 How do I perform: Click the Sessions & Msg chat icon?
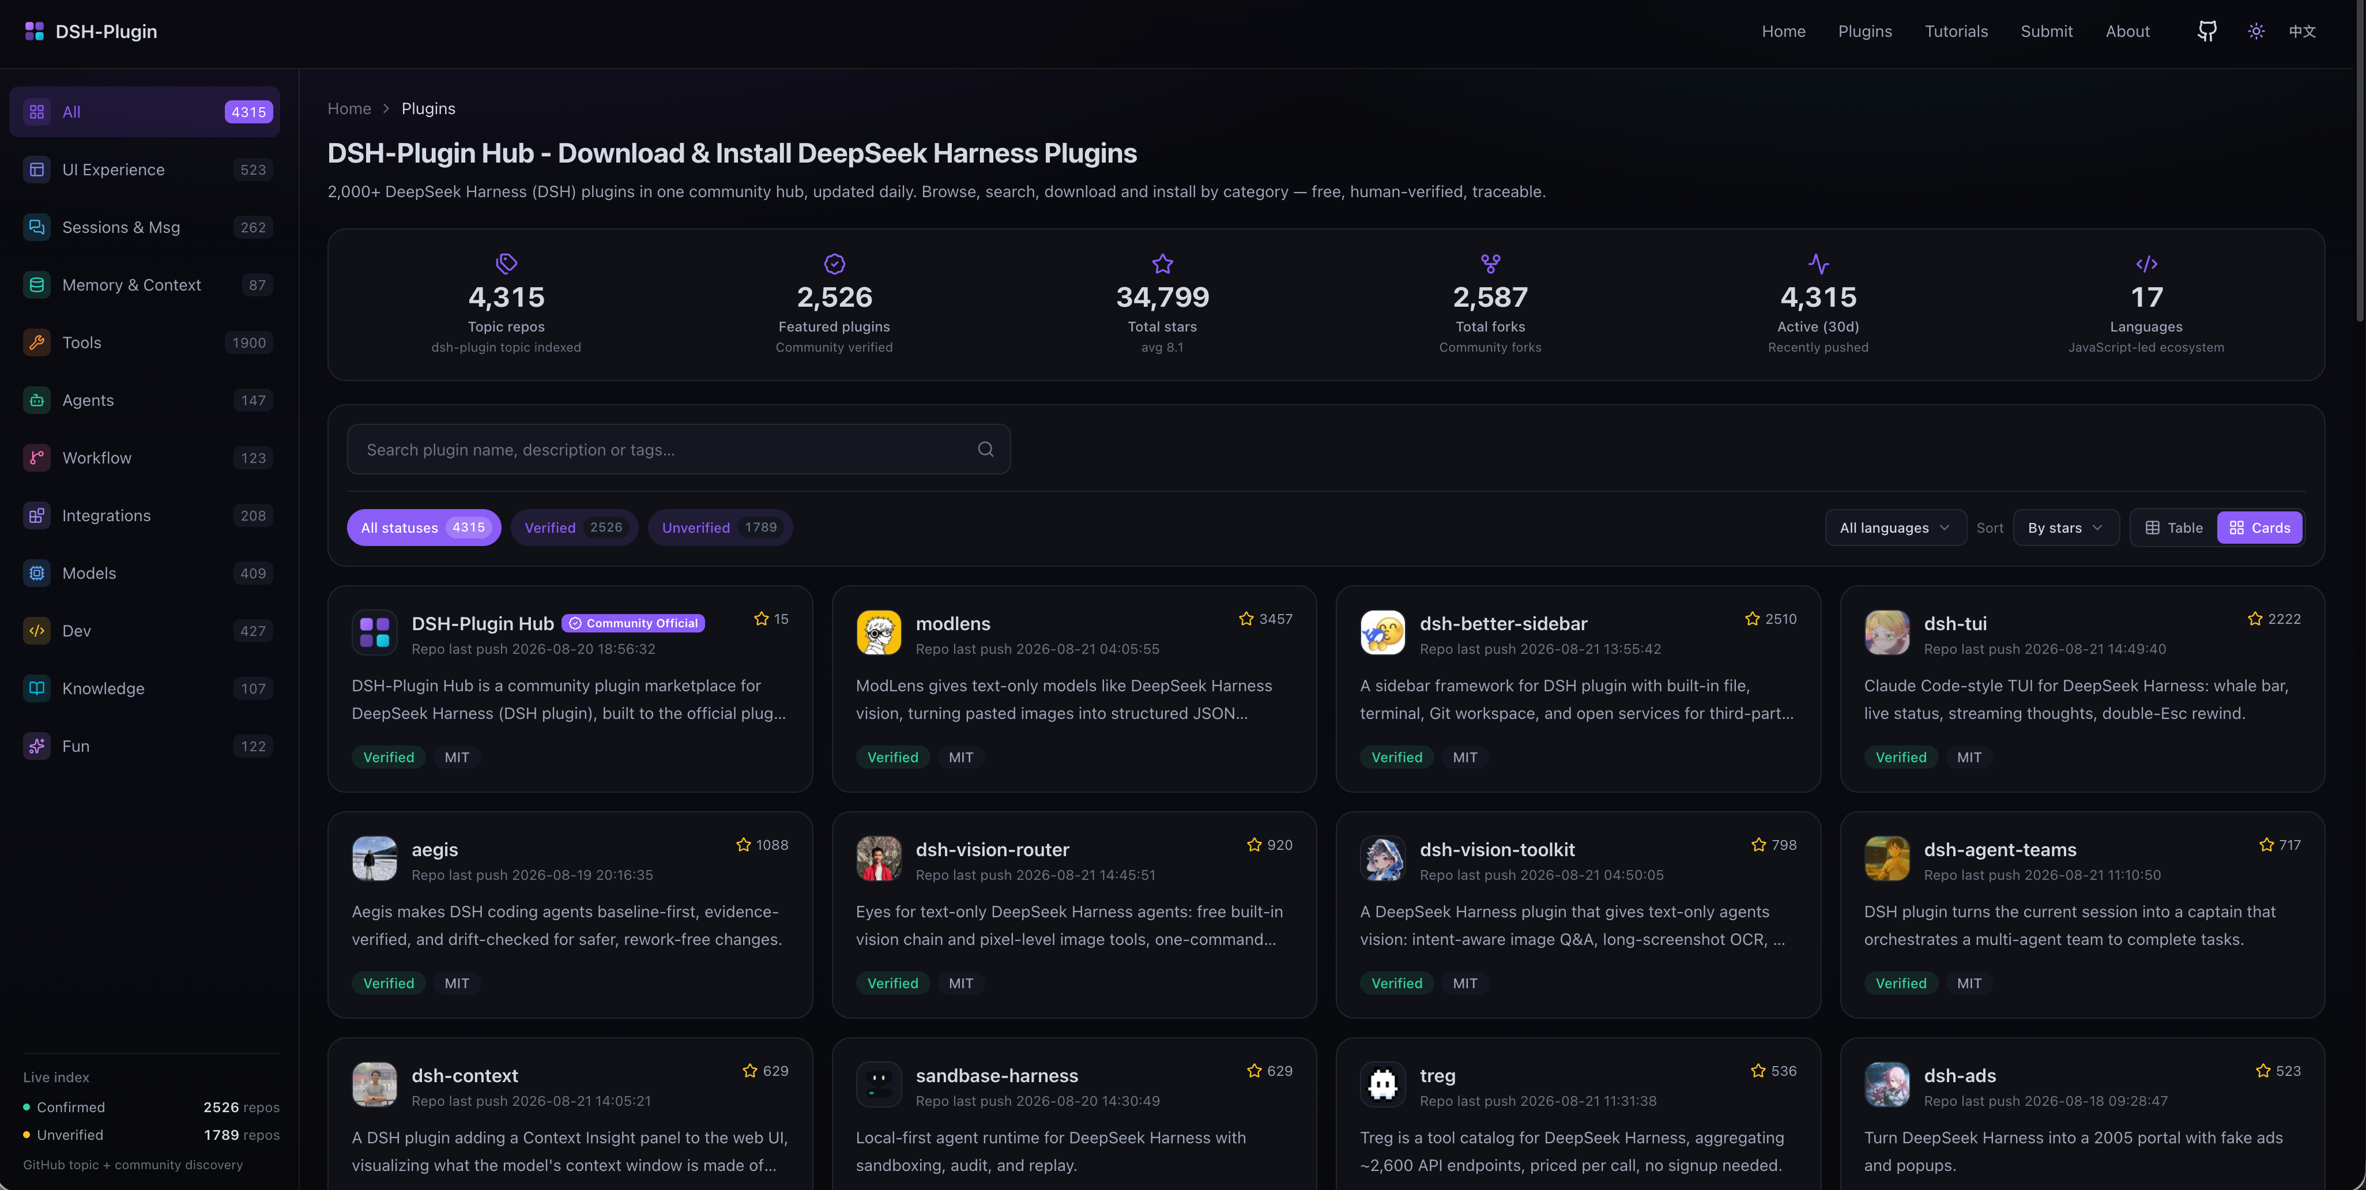click(37, 227)
